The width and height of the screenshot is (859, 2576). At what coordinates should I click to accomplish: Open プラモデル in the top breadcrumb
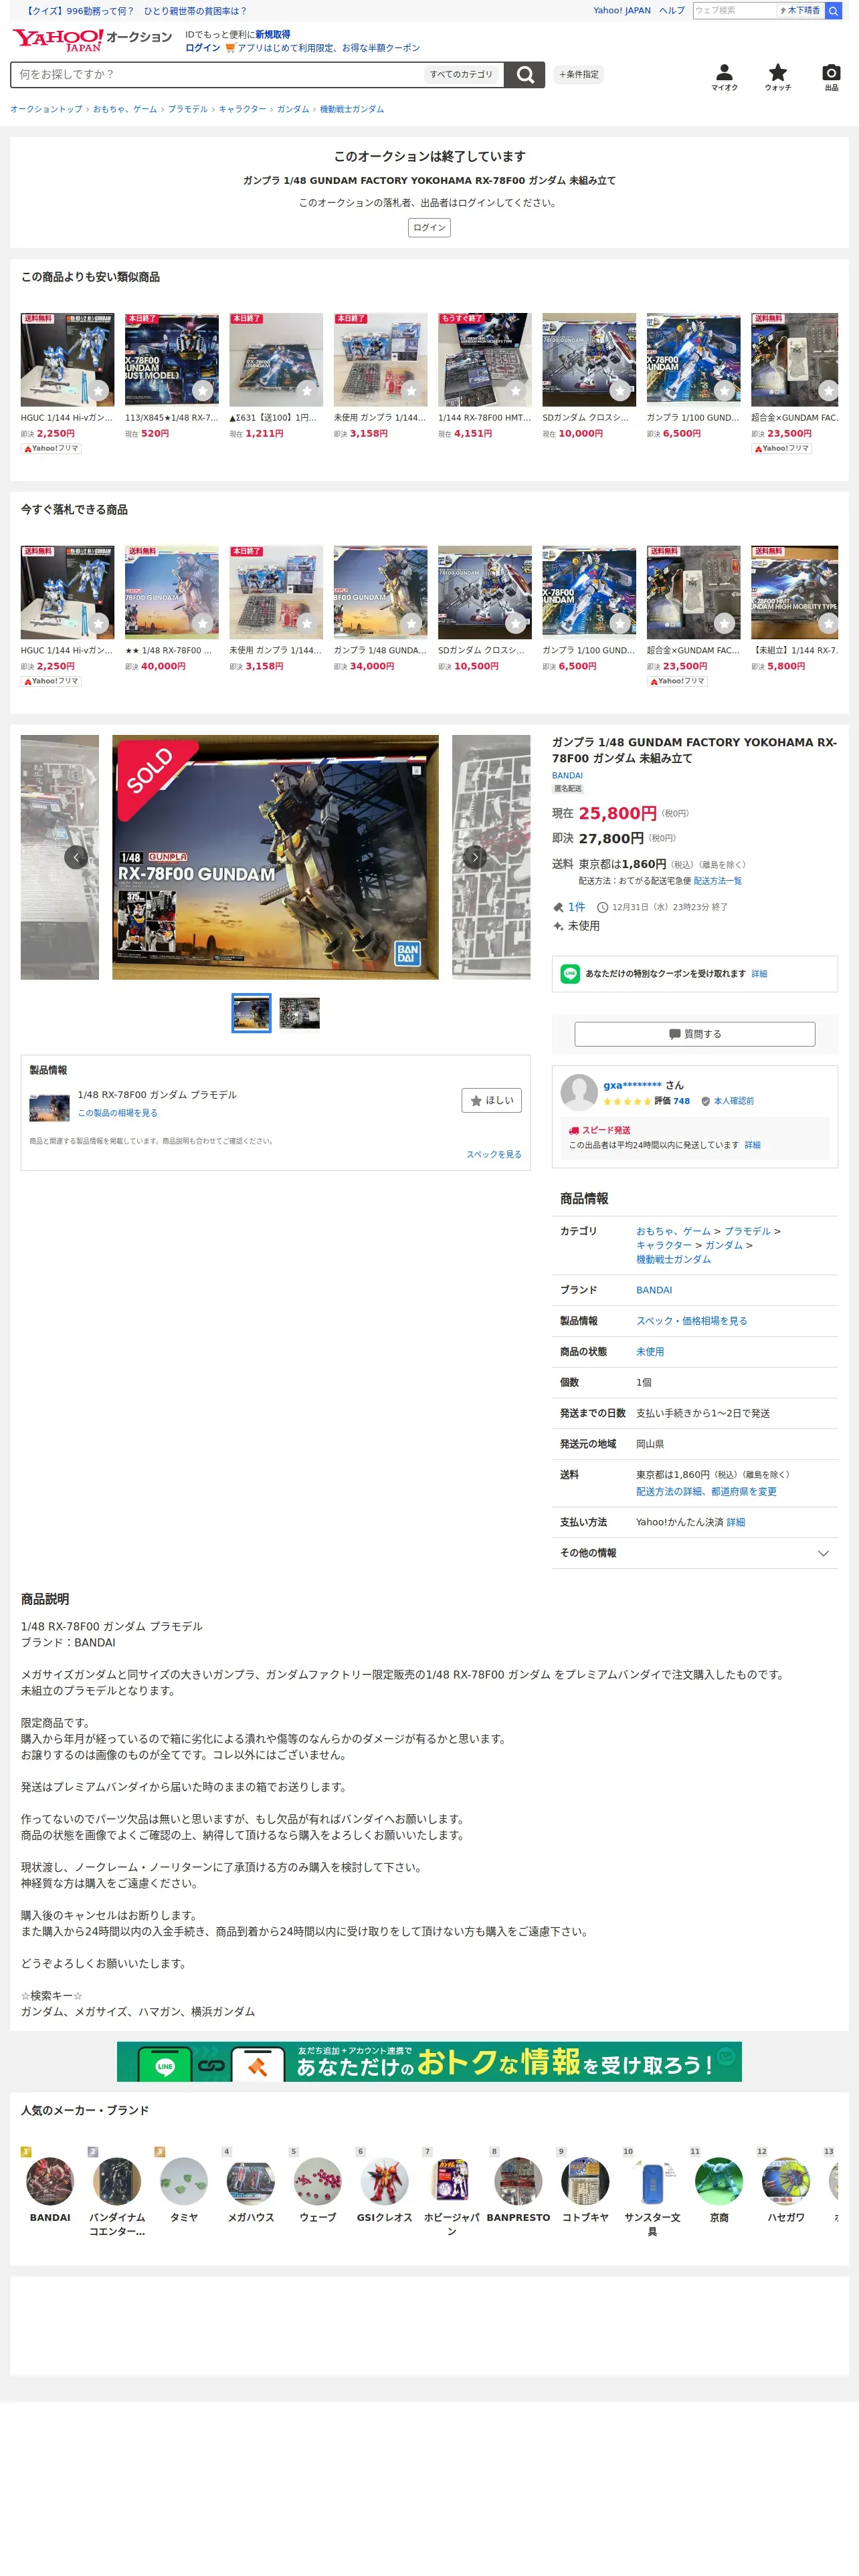(188, 109)
